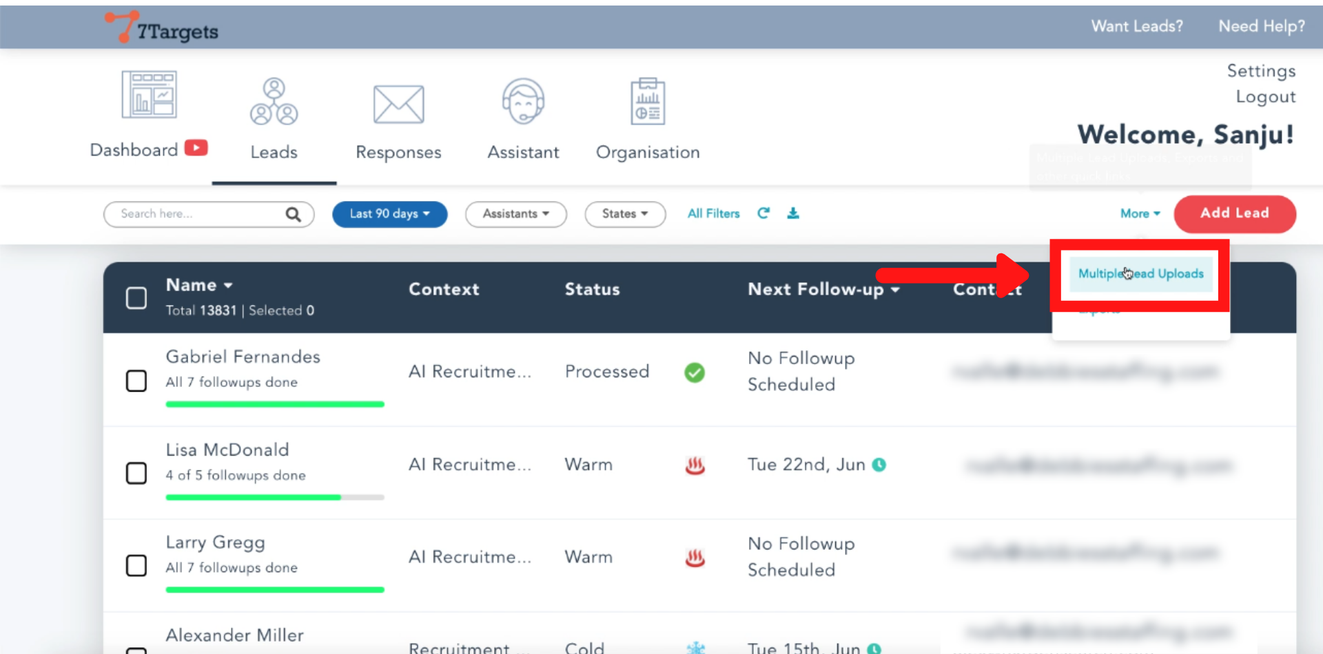Play the Dashboard video tutorial icon
Viewport: 1323px width, 654px height.
[196, 148]
